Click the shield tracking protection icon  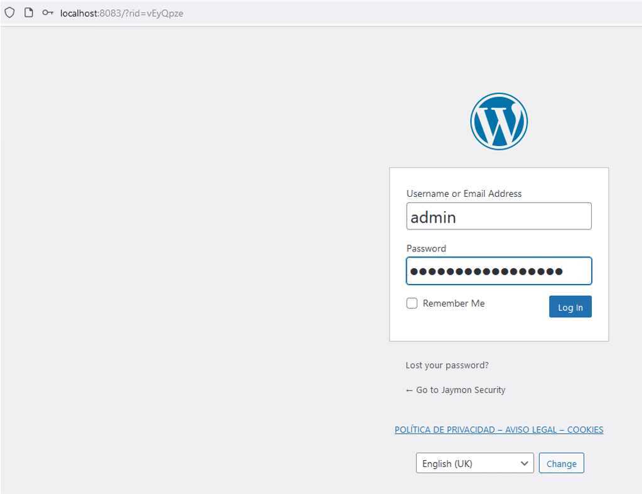tap(9, 13)
